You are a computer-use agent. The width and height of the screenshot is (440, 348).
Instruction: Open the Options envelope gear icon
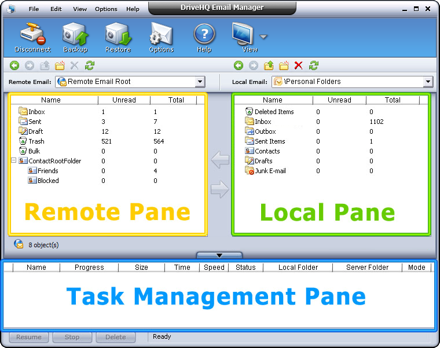click(161, 35)
